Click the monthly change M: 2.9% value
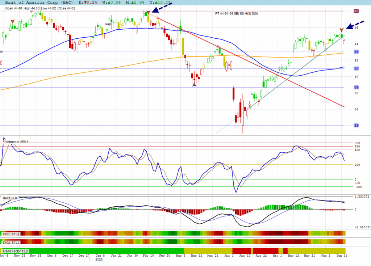 pos(135,3)
